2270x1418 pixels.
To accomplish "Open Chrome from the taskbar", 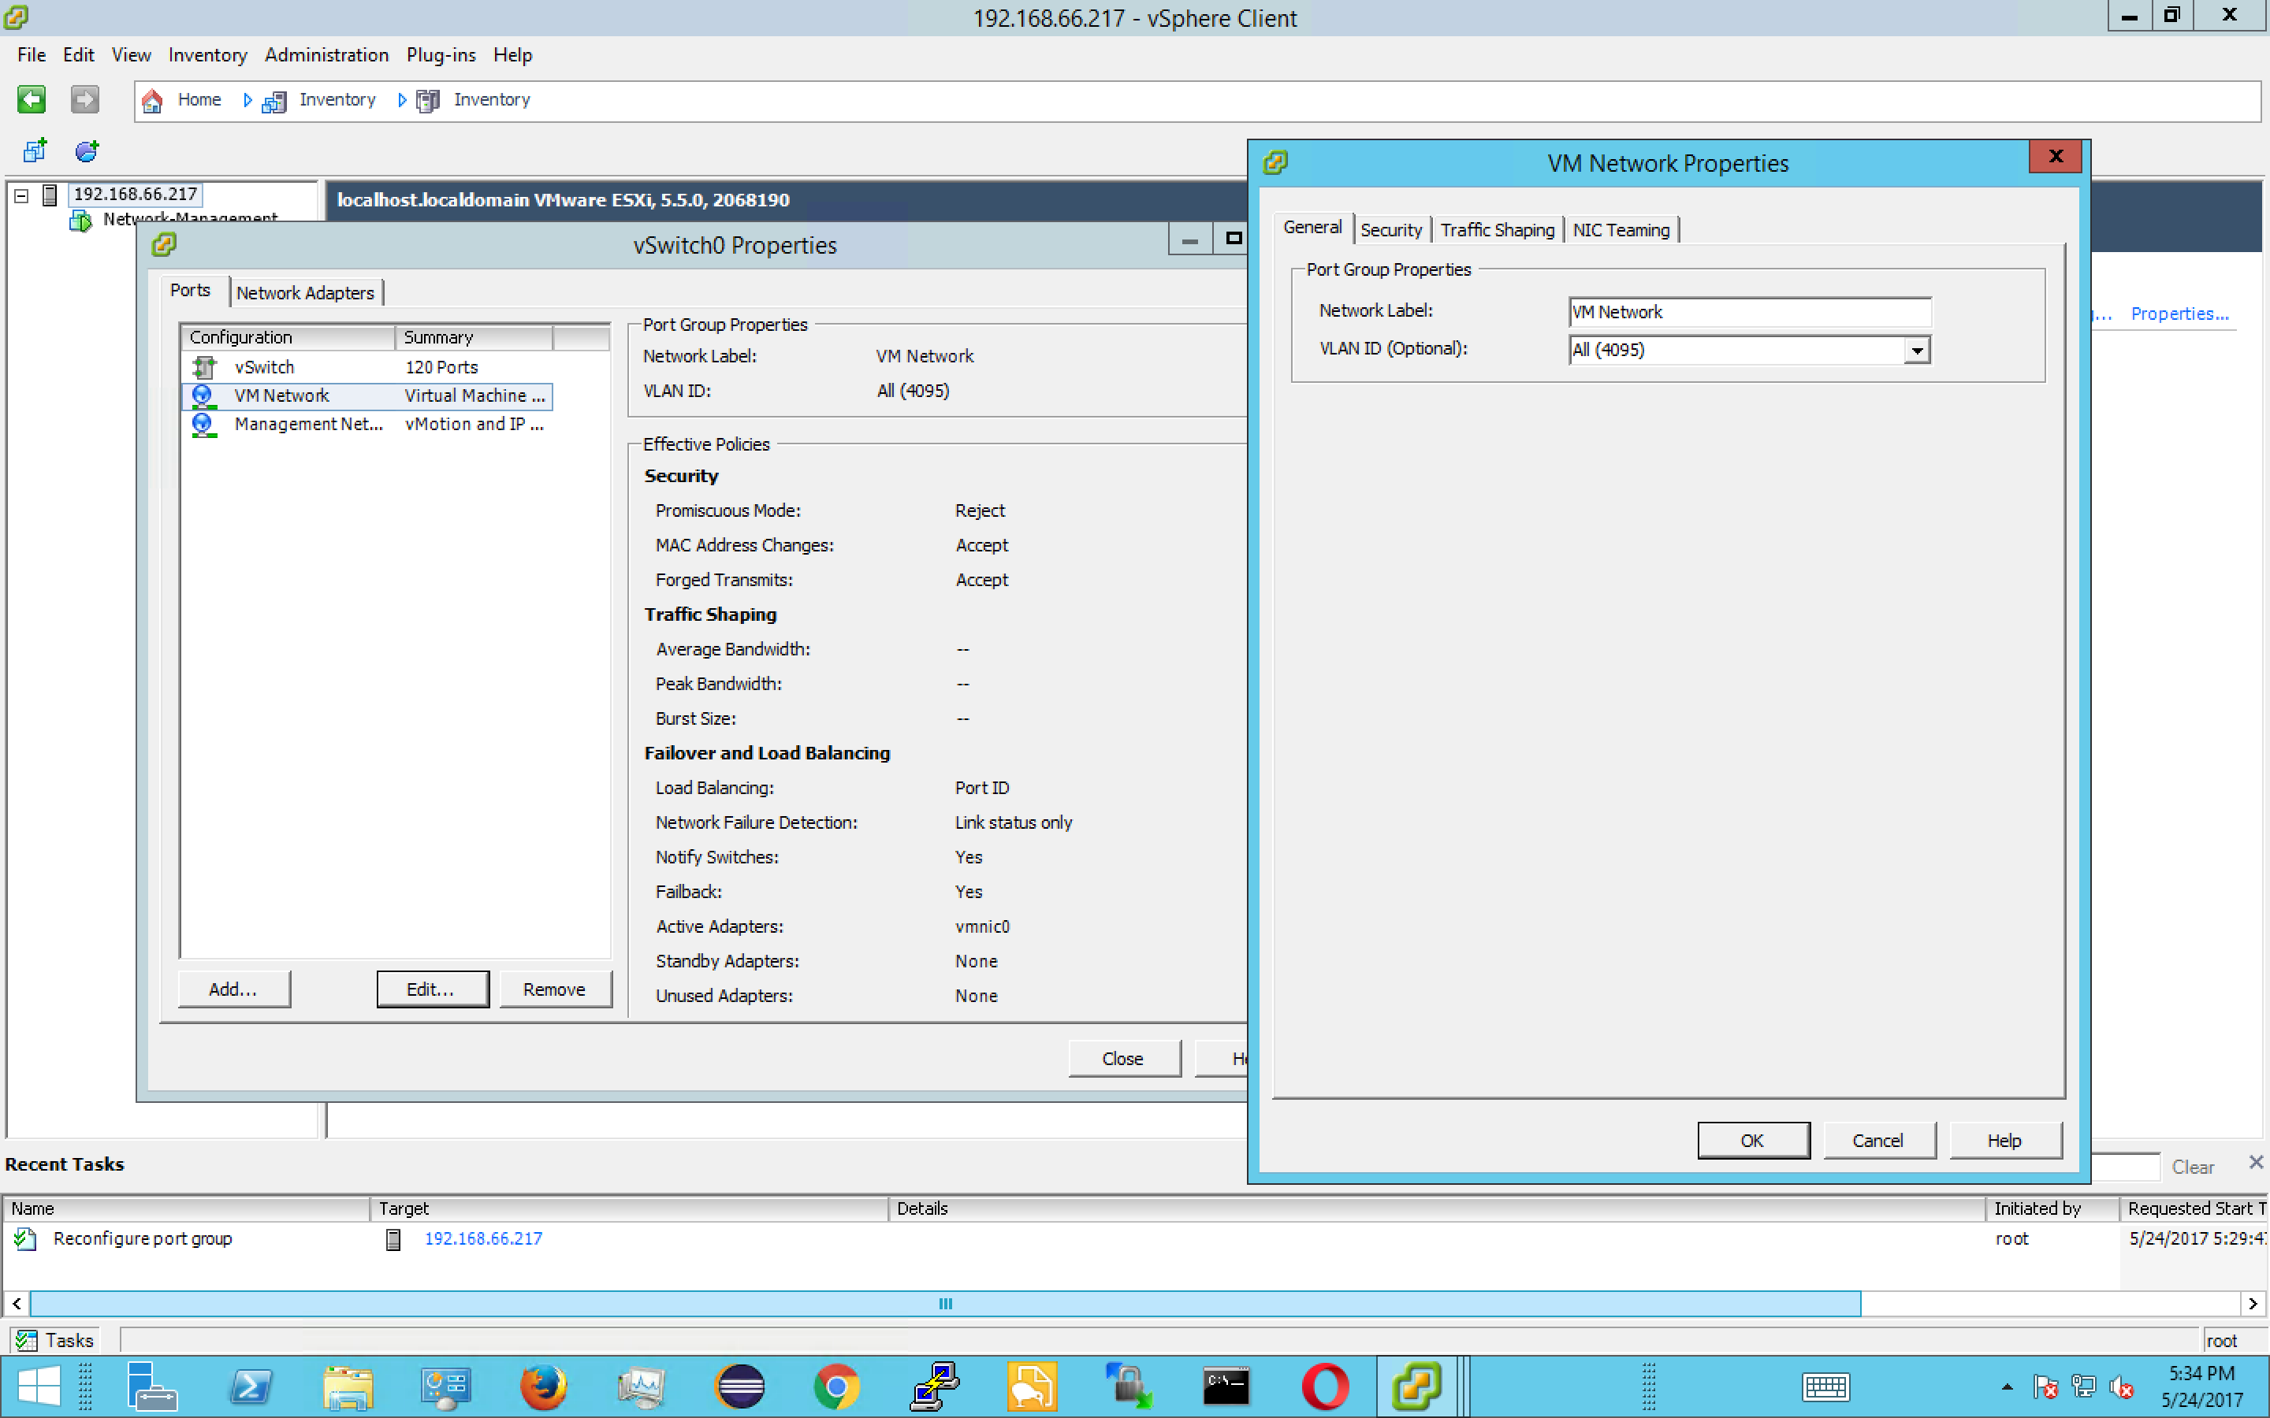I will tap(835, 1386).
